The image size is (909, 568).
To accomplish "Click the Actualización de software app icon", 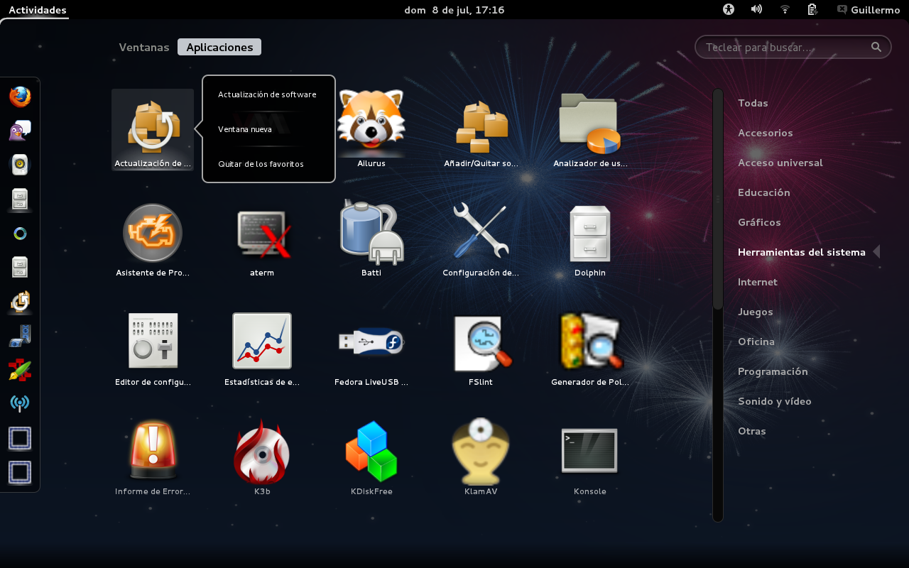I will point(153,129).
